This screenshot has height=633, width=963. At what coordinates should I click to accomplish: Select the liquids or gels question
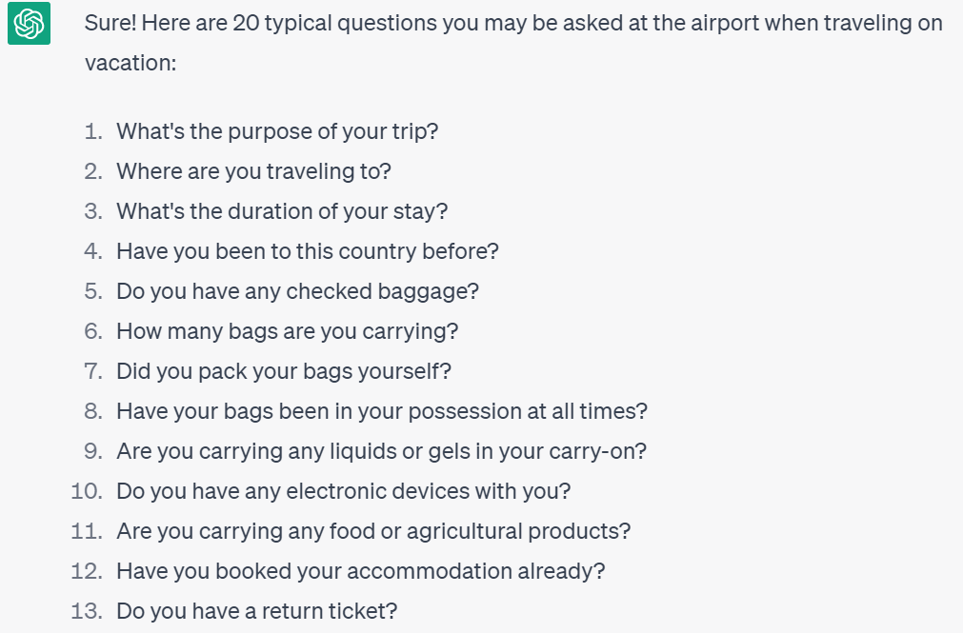381,451
